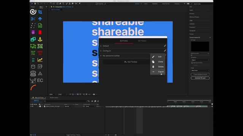Toggle the Snapping checkbox

point(97,4)
